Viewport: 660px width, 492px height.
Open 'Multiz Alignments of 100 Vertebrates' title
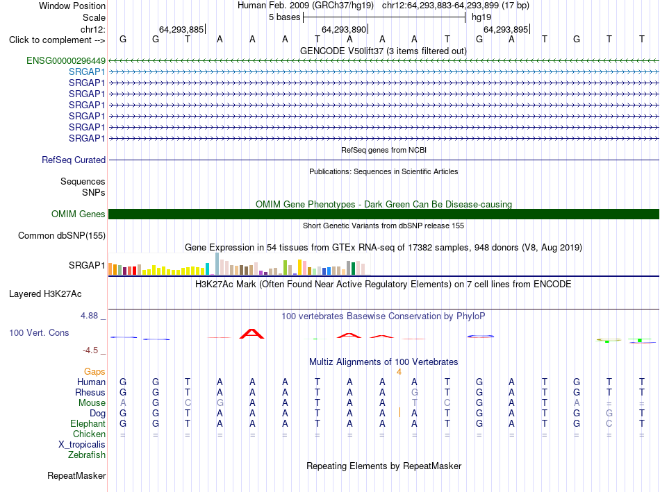point(383,362)
